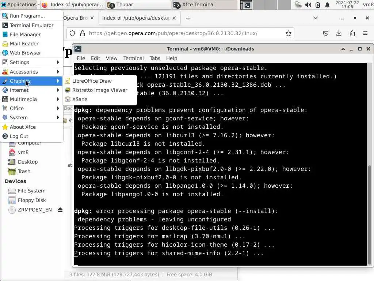Open a new Firefox tab
374x281 pixels.
point(188,18)
